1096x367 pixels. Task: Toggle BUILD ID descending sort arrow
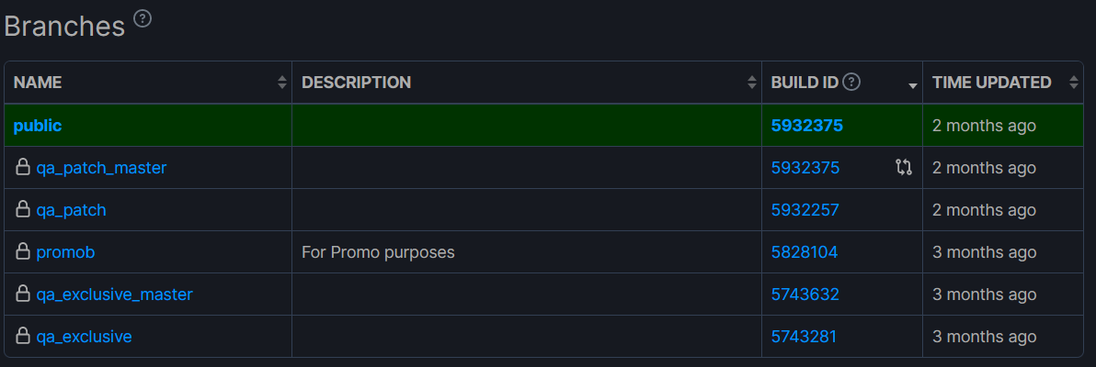click(912, 86)
